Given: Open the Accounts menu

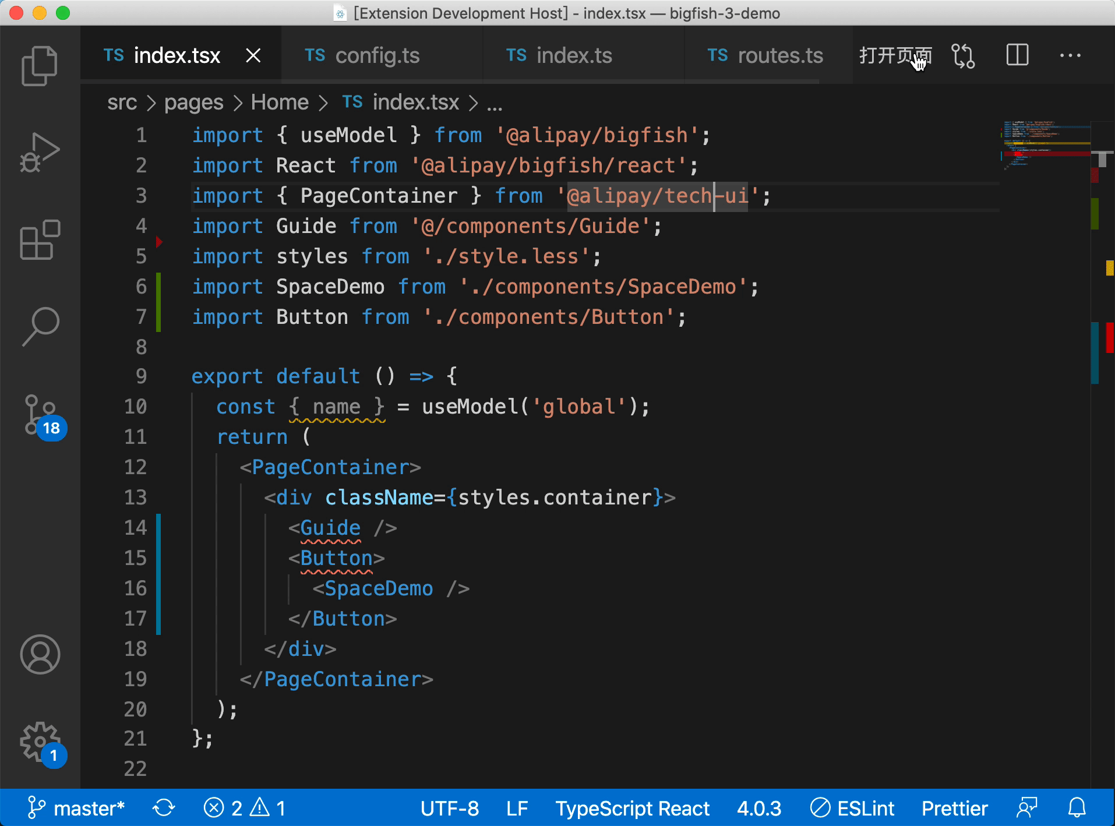Looking at the screenshot, I should click(x=40, y=654).
